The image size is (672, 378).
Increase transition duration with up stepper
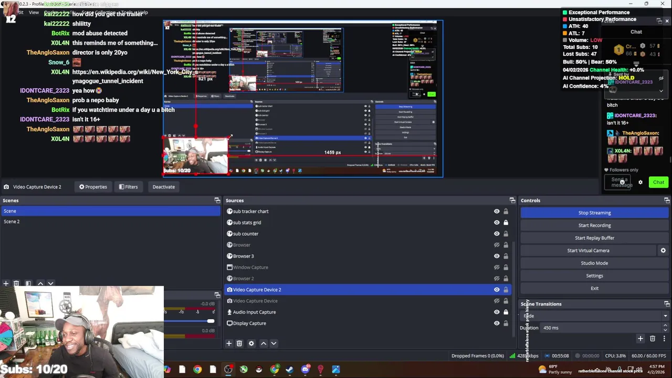point(665,325)
